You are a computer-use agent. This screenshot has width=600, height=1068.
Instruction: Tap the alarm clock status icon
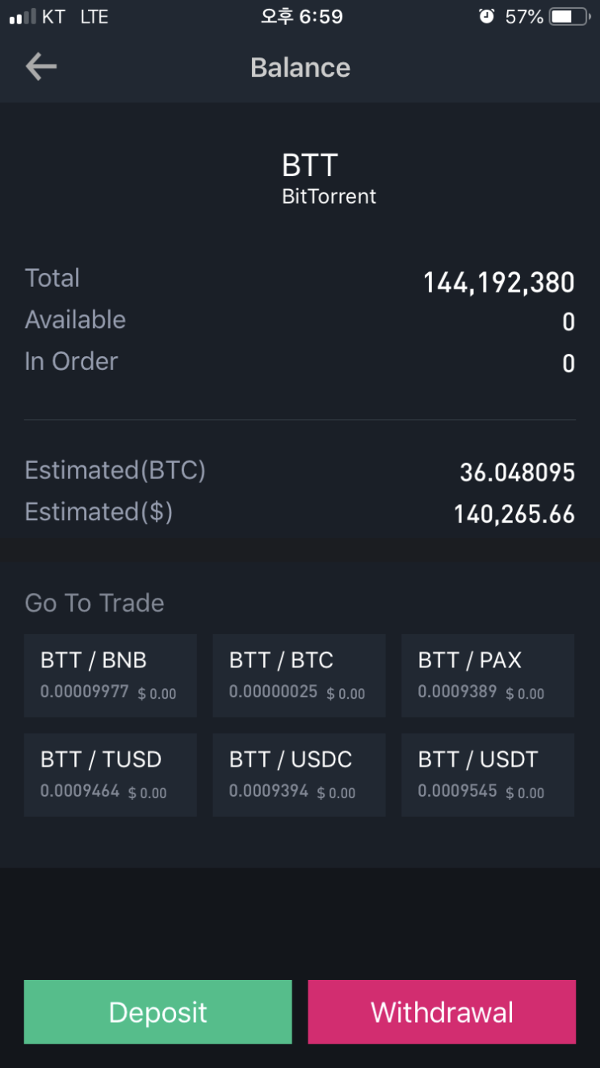(x=486, y=16)
